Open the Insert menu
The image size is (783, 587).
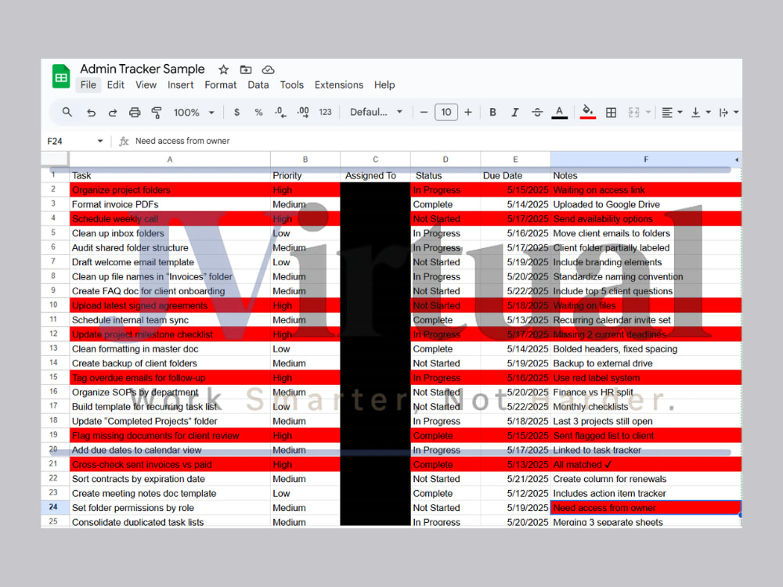[x=180, y=85]
